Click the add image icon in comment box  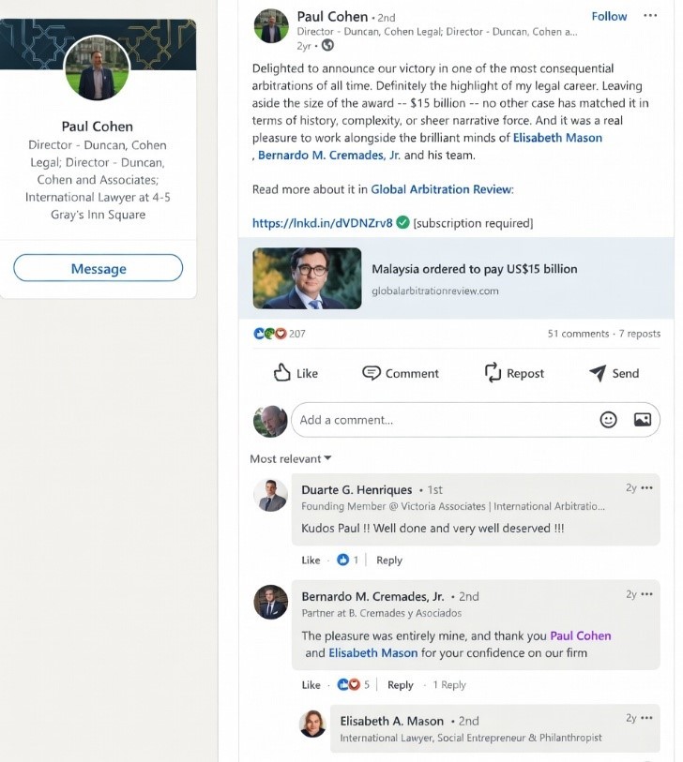pyautogui.click(x=643, y=419)
